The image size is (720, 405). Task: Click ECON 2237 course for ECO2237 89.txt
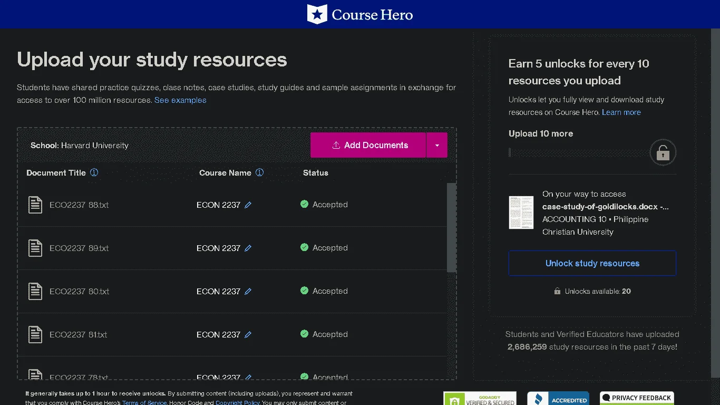click(x=218, y=248)
